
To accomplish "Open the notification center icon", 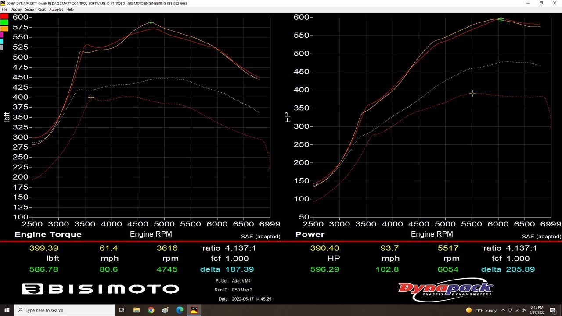I will (553, 310).
